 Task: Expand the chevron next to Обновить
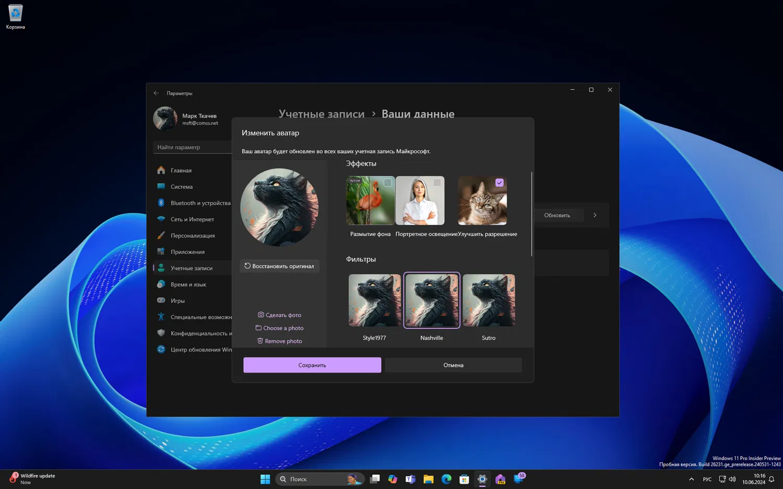pos(595,215)
